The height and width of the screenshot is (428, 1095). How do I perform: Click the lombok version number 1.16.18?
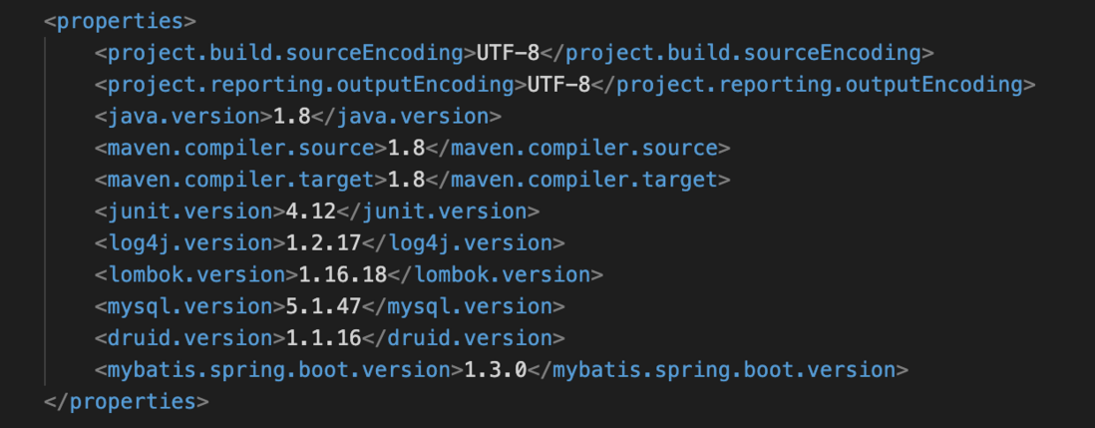[x=342, y=274]
